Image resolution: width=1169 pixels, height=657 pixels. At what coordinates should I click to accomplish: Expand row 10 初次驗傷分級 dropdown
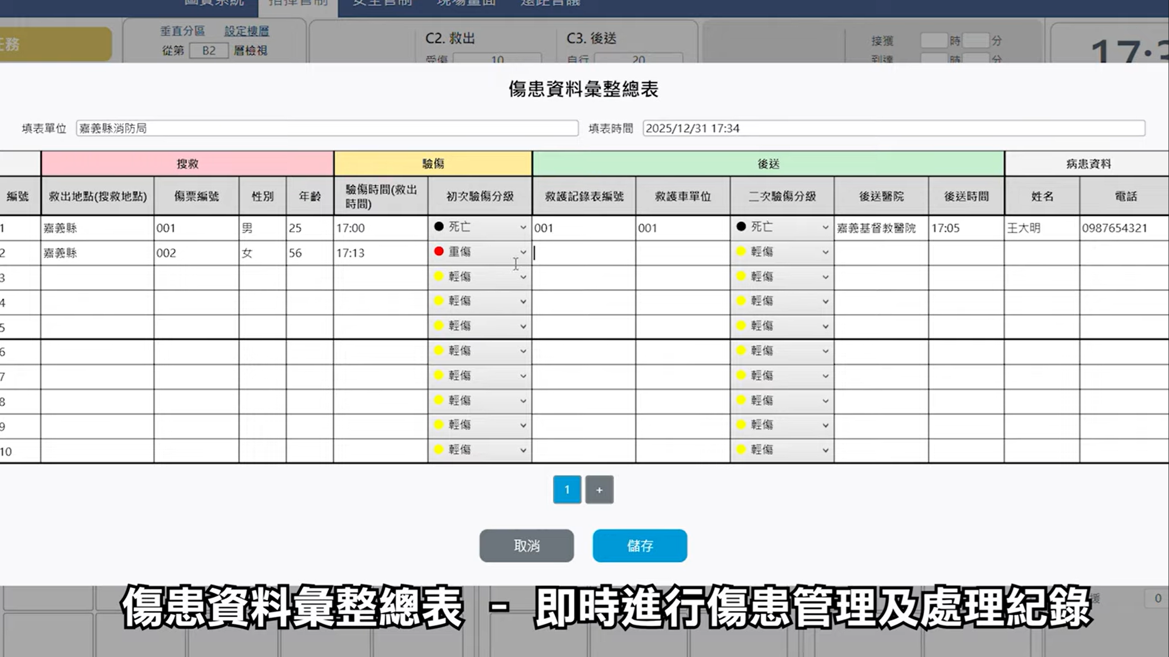(480, 450)
